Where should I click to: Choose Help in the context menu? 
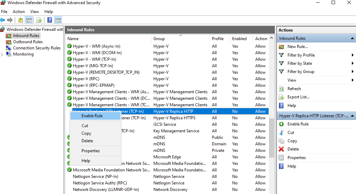click(95, 161)
